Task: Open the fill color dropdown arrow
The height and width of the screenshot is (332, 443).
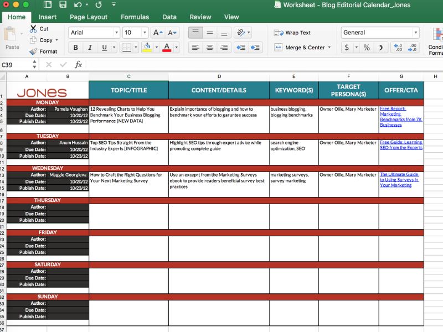Action: [x=157, y=47]
